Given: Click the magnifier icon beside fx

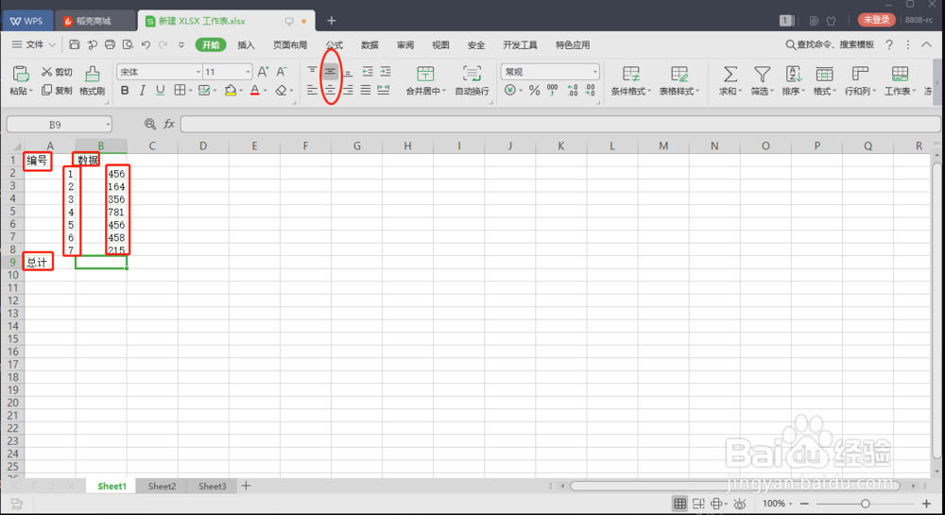Looking at the screenshot, I should (150, 124).
